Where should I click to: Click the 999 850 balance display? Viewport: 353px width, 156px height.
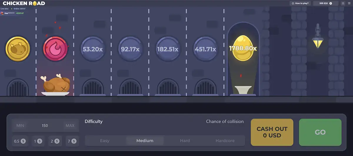pyautogui.click(x=326, y=4)
